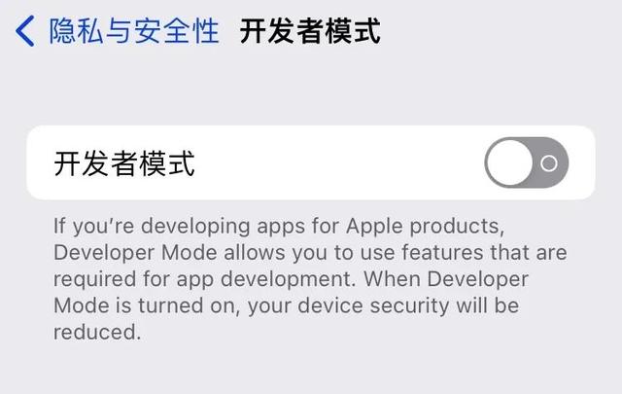Image resolution: width=622 pixels, height=394 pixels.
Task: Tap the blue back chevron arrow
Action: [x=25, y=31]
